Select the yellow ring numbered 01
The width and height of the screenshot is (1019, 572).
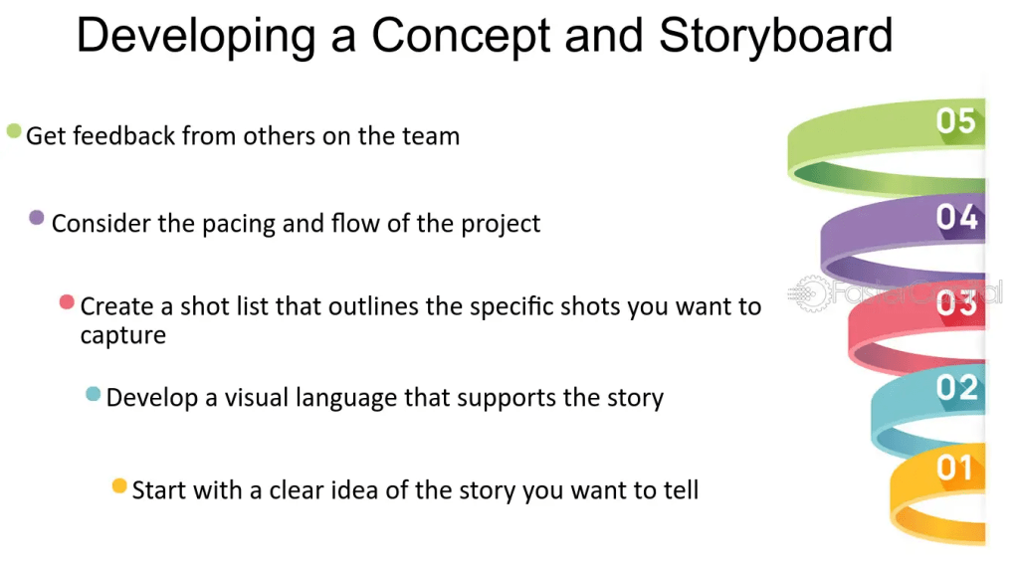coord(937,494)
